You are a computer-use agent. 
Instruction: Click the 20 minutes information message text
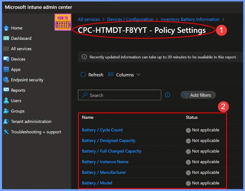point(163,57)
